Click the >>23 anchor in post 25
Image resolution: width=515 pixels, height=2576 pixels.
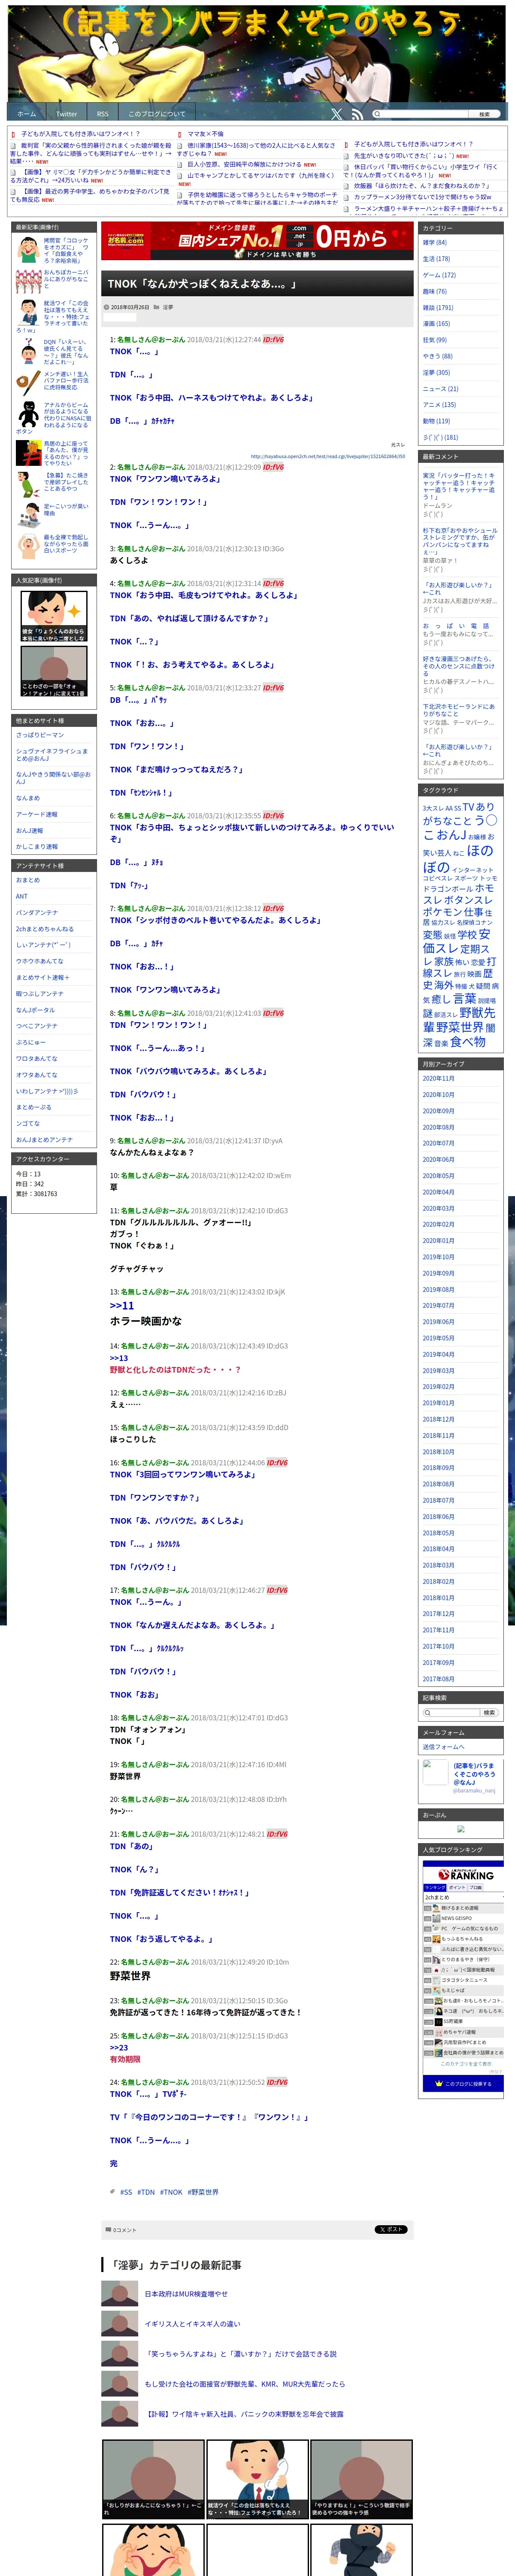119,2047
